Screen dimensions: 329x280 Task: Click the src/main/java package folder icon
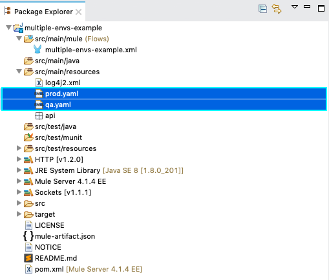coord(28,61)
